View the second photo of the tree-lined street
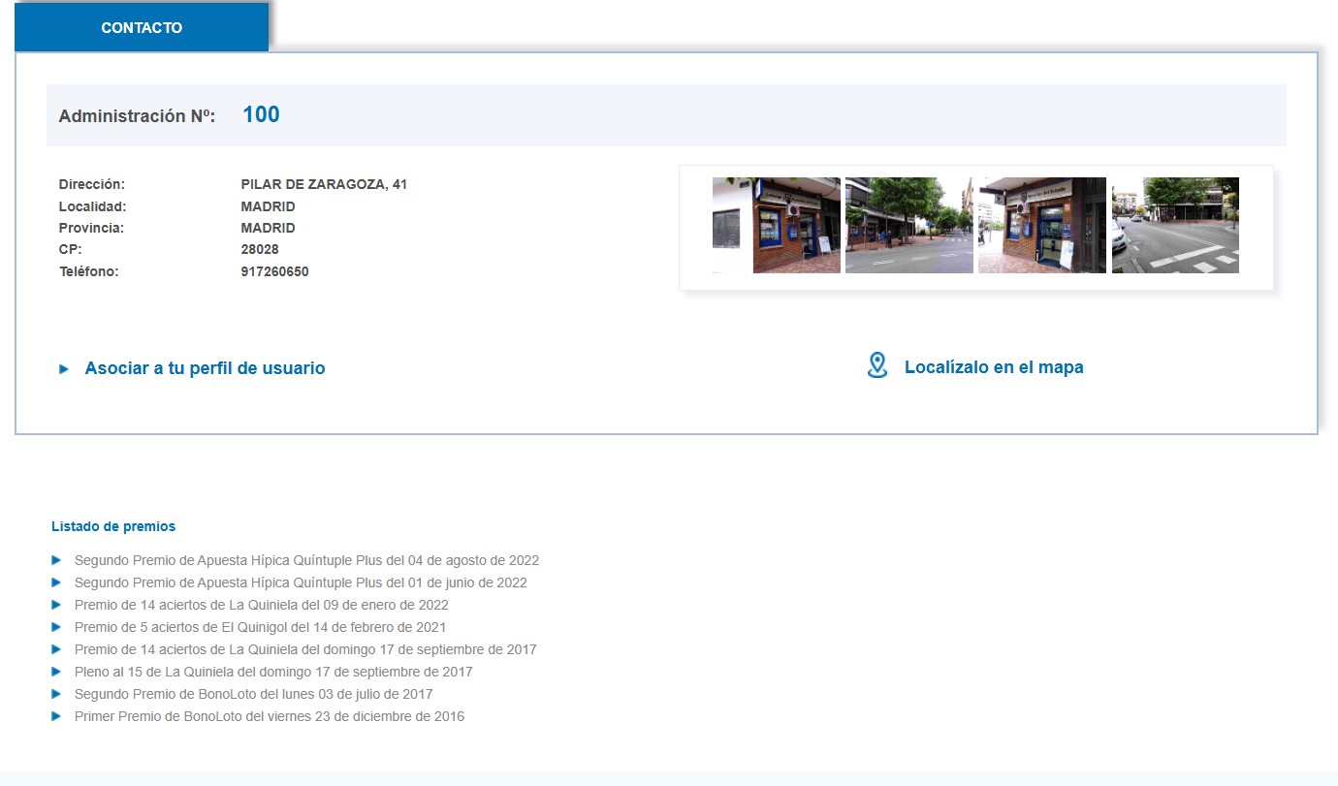The height and width of the screenshot is (786, 1338). tap(908, 225)
